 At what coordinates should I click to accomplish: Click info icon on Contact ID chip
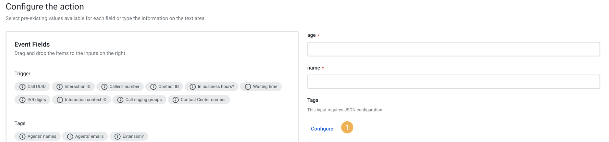pyautogui.click(x=153, y=87)
